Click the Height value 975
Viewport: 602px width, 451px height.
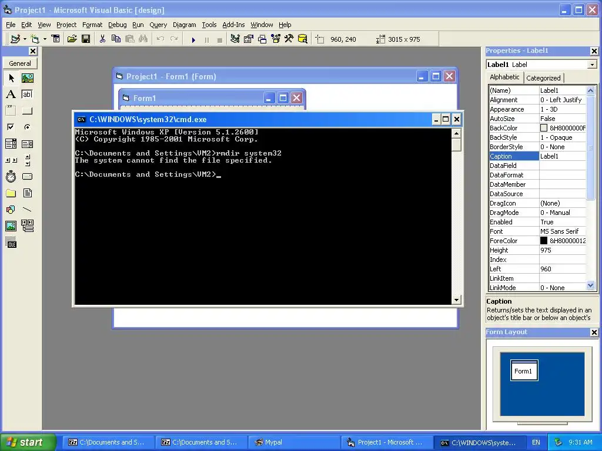point(546,250)
